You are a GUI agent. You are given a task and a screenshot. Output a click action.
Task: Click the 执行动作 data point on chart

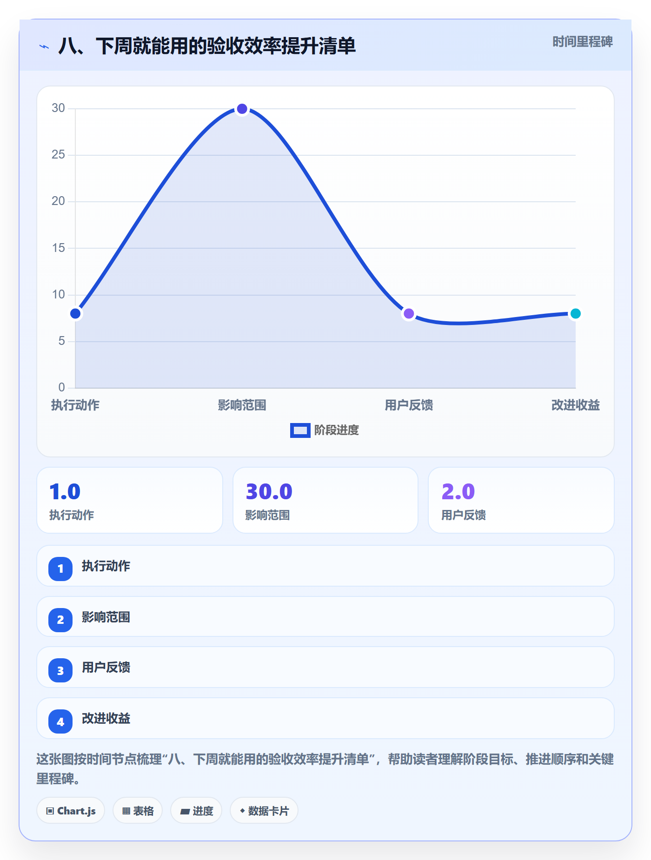click(75, 314)
